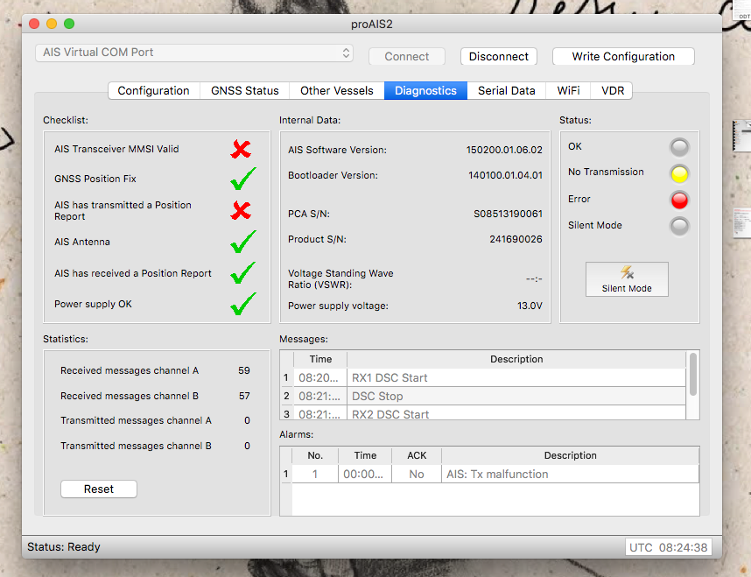Click the PCA S/N value S08513190061
The width and height of the screenshot is (751, 577).
tap(508, 214)
